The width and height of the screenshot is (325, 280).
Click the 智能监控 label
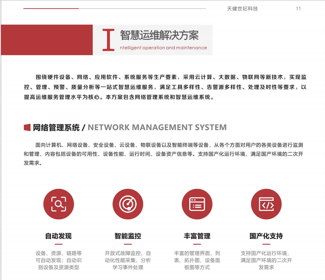click(x=128, y=236)
